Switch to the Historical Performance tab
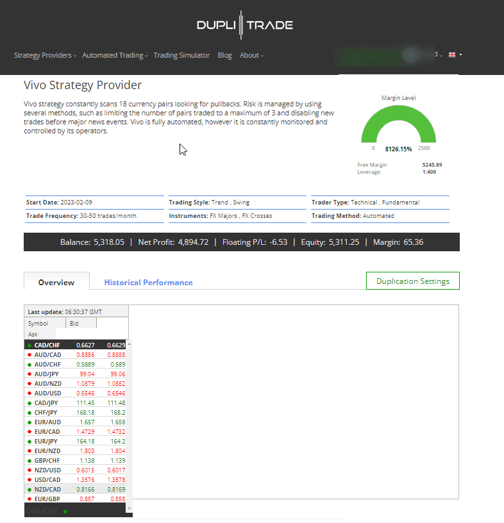Screen dimensions: 504x523 pyautogui.click(x=148, y=283)
